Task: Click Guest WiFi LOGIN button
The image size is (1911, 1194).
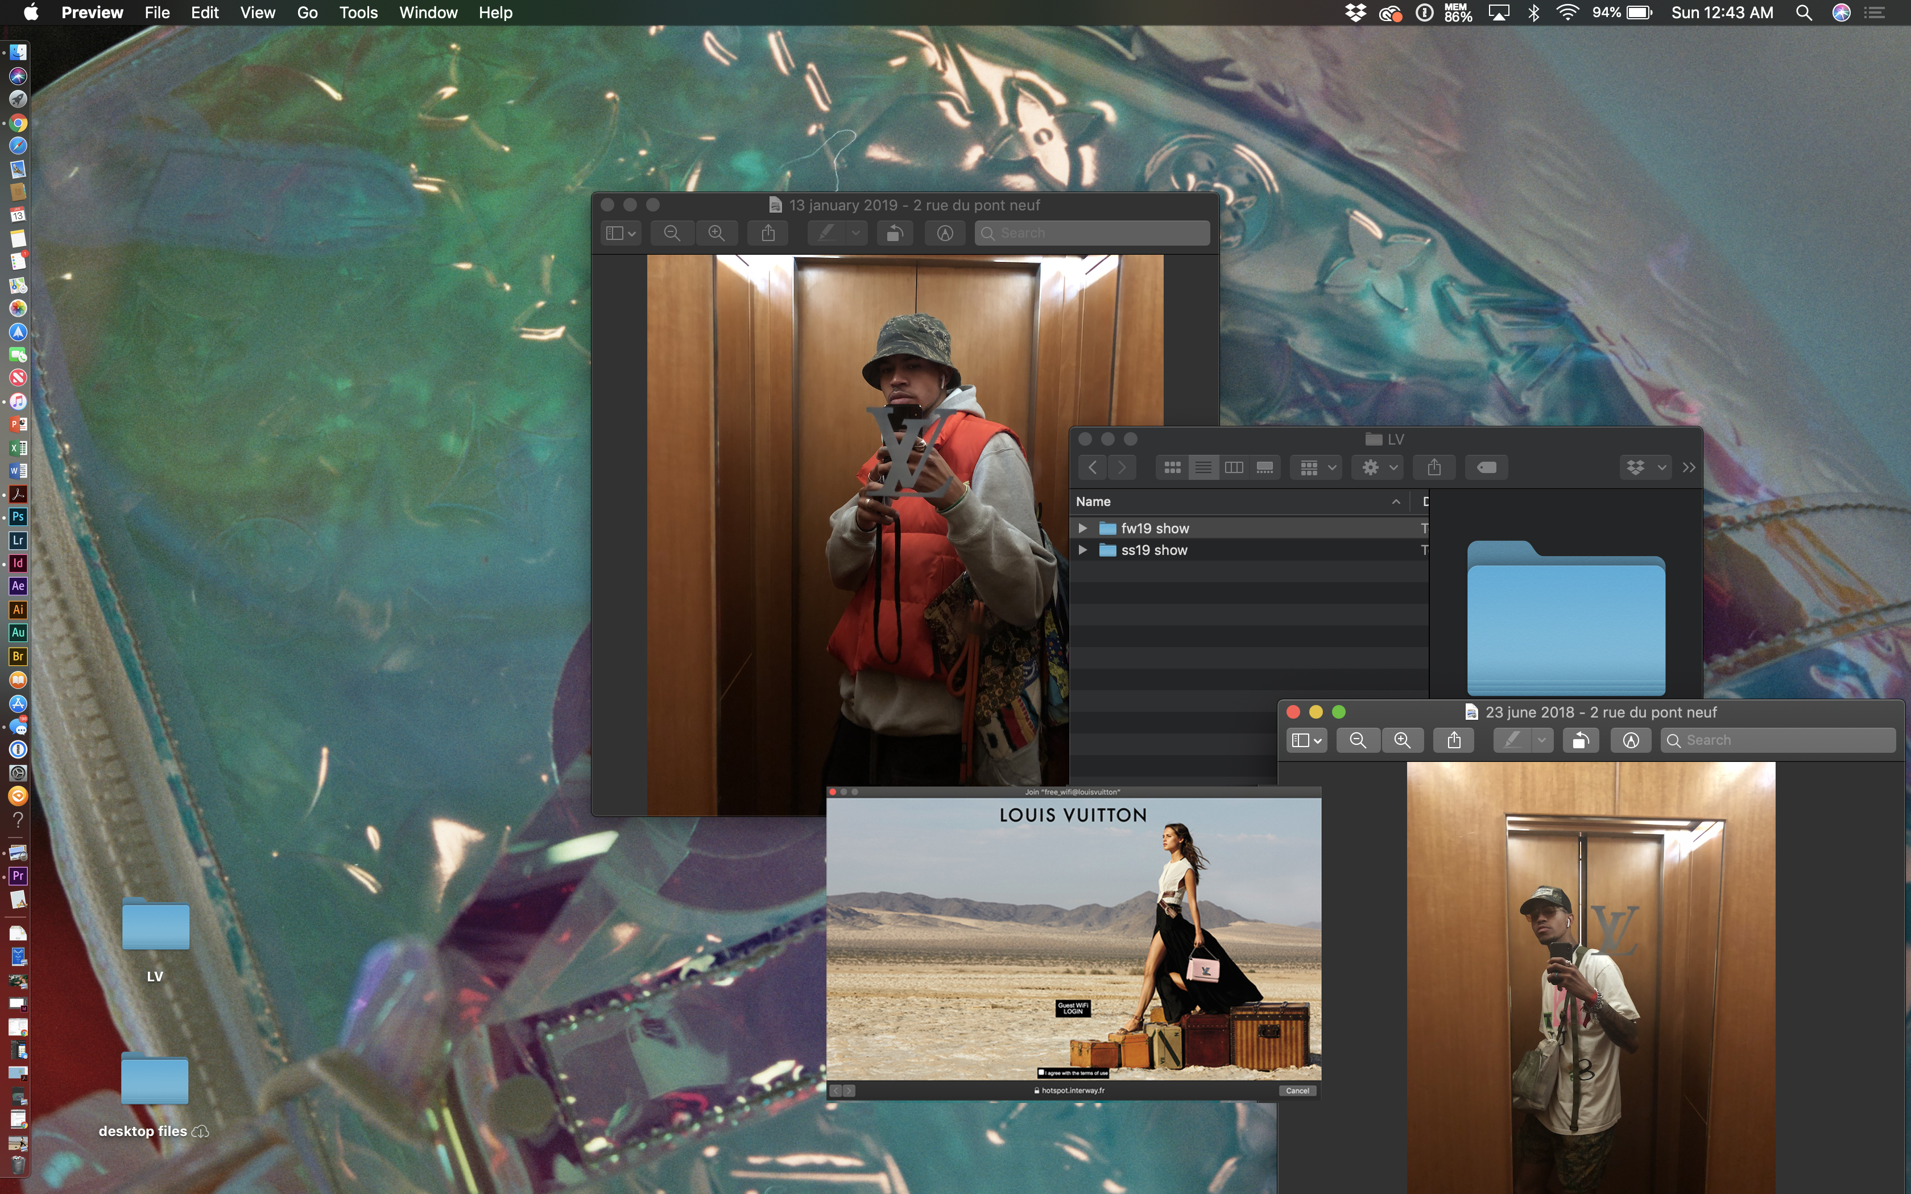Action: [1072, 1009]
